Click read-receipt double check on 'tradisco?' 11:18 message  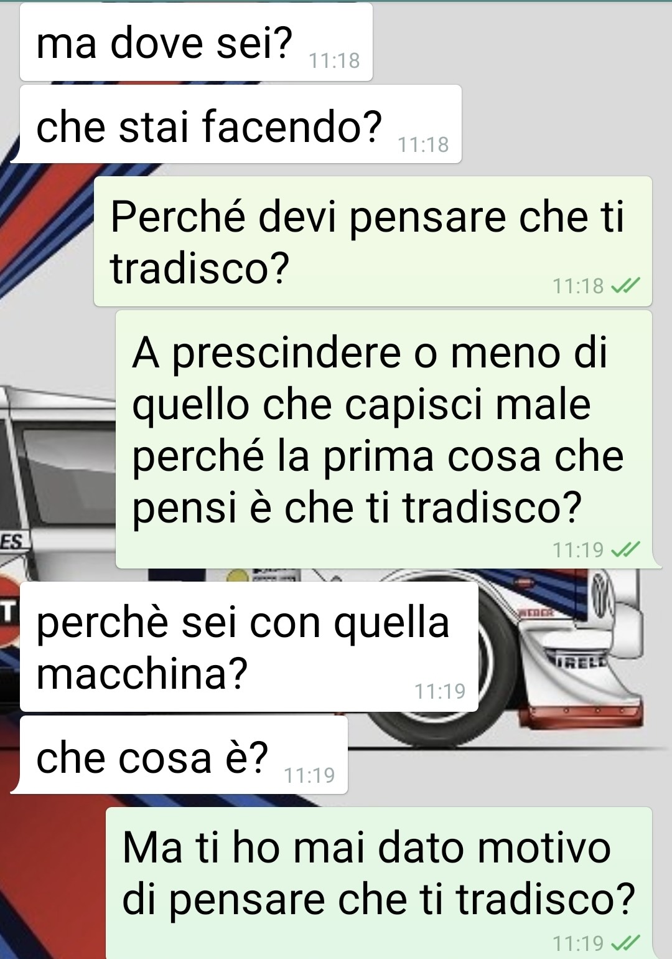pyautogui.click(x=625, y=286)
